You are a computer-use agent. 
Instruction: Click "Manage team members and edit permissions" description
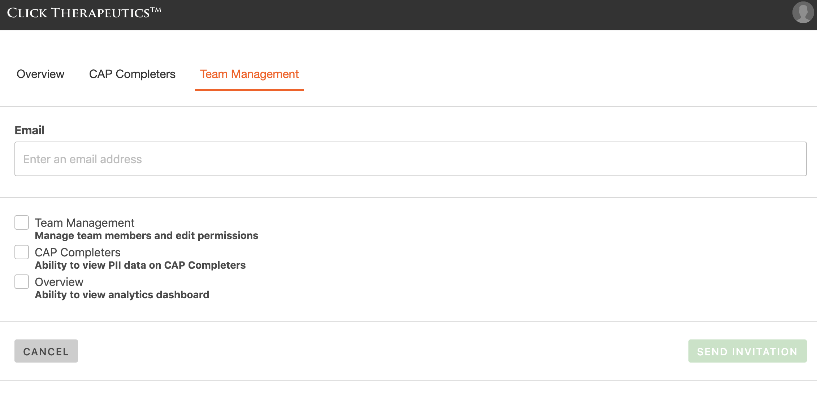[x=146, y=236]
